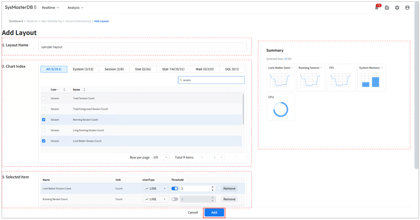Click the blue Add button
Screen dimensions: 420x220
[214, 213]
